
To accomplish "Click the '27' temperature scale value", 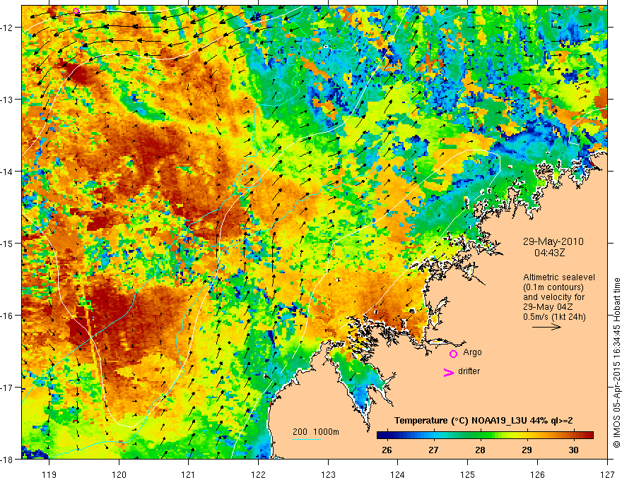I will click(x=433, y=450).
